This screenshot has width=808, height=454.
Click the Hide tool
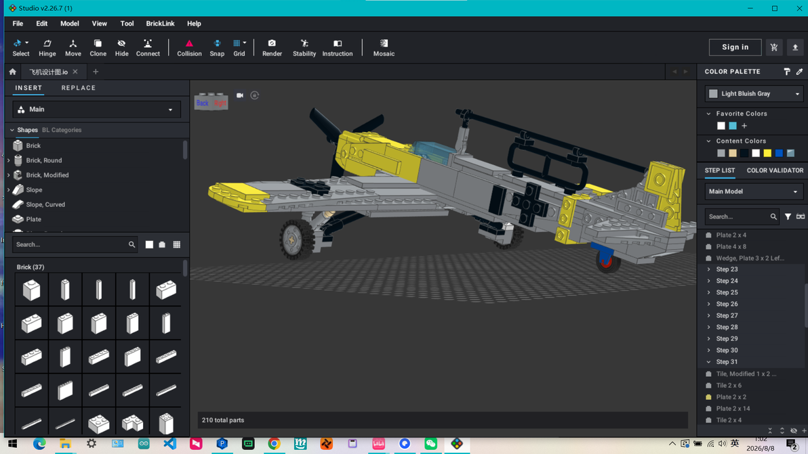(x=121, y=48)
